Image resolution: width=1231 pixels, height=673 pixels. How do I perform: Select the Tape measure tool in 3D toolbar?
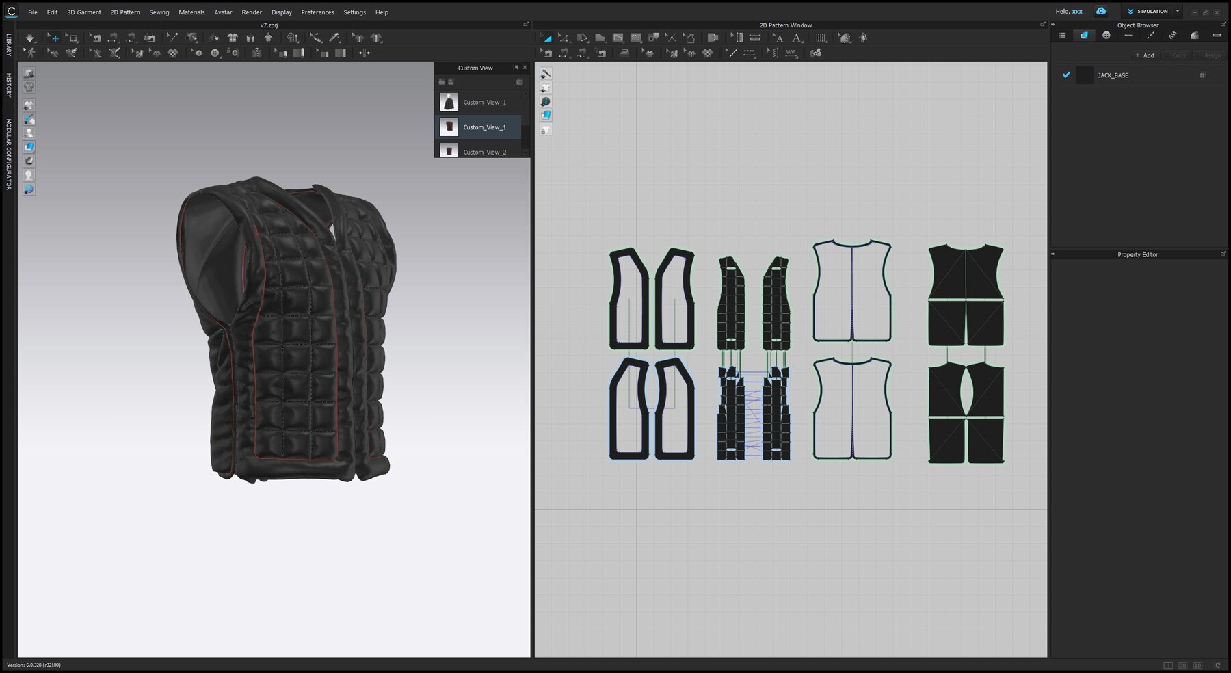pyautogui.click(x=315, y=38)
